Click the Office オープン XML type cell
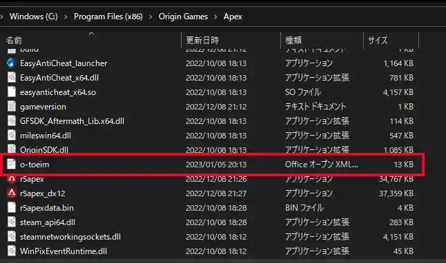446x263 pixels. click(x=322, y=165)
